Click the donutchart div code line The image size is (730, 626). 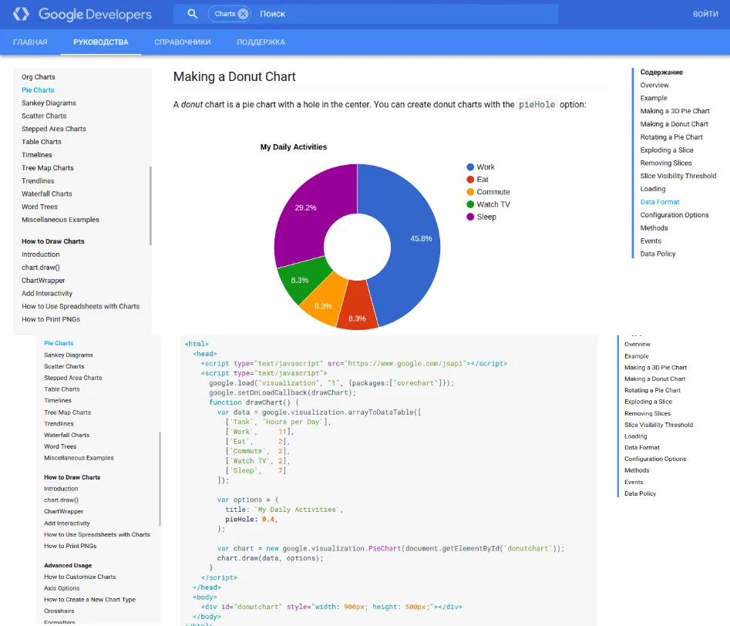pos(331,607)
